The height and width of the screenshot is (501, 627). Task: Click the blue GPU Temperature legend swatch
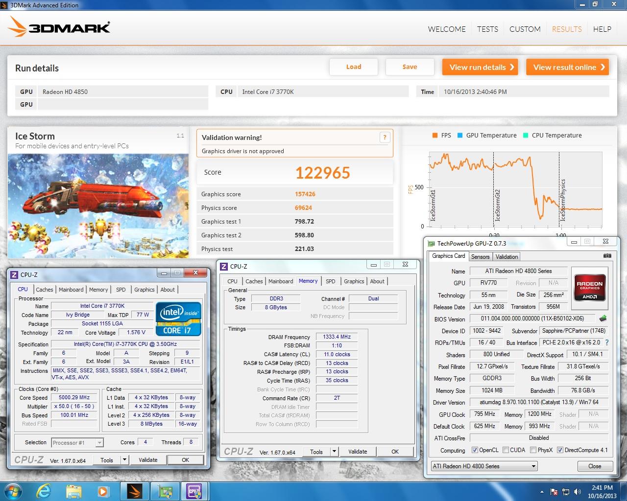coord(460,136)
